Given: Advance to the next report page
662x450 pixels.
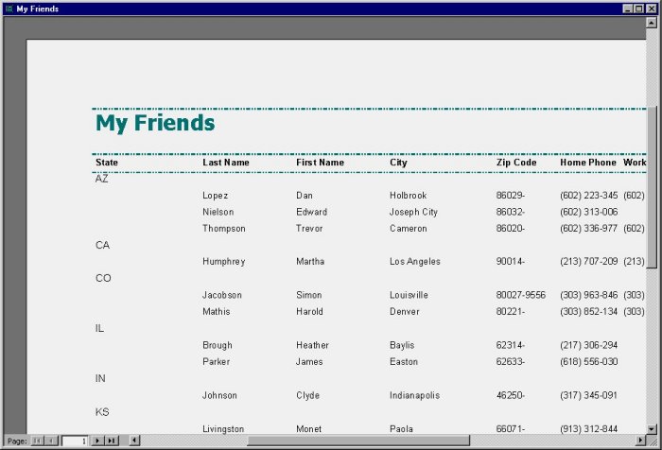Looking at the screenshot, I should point(97,441).
